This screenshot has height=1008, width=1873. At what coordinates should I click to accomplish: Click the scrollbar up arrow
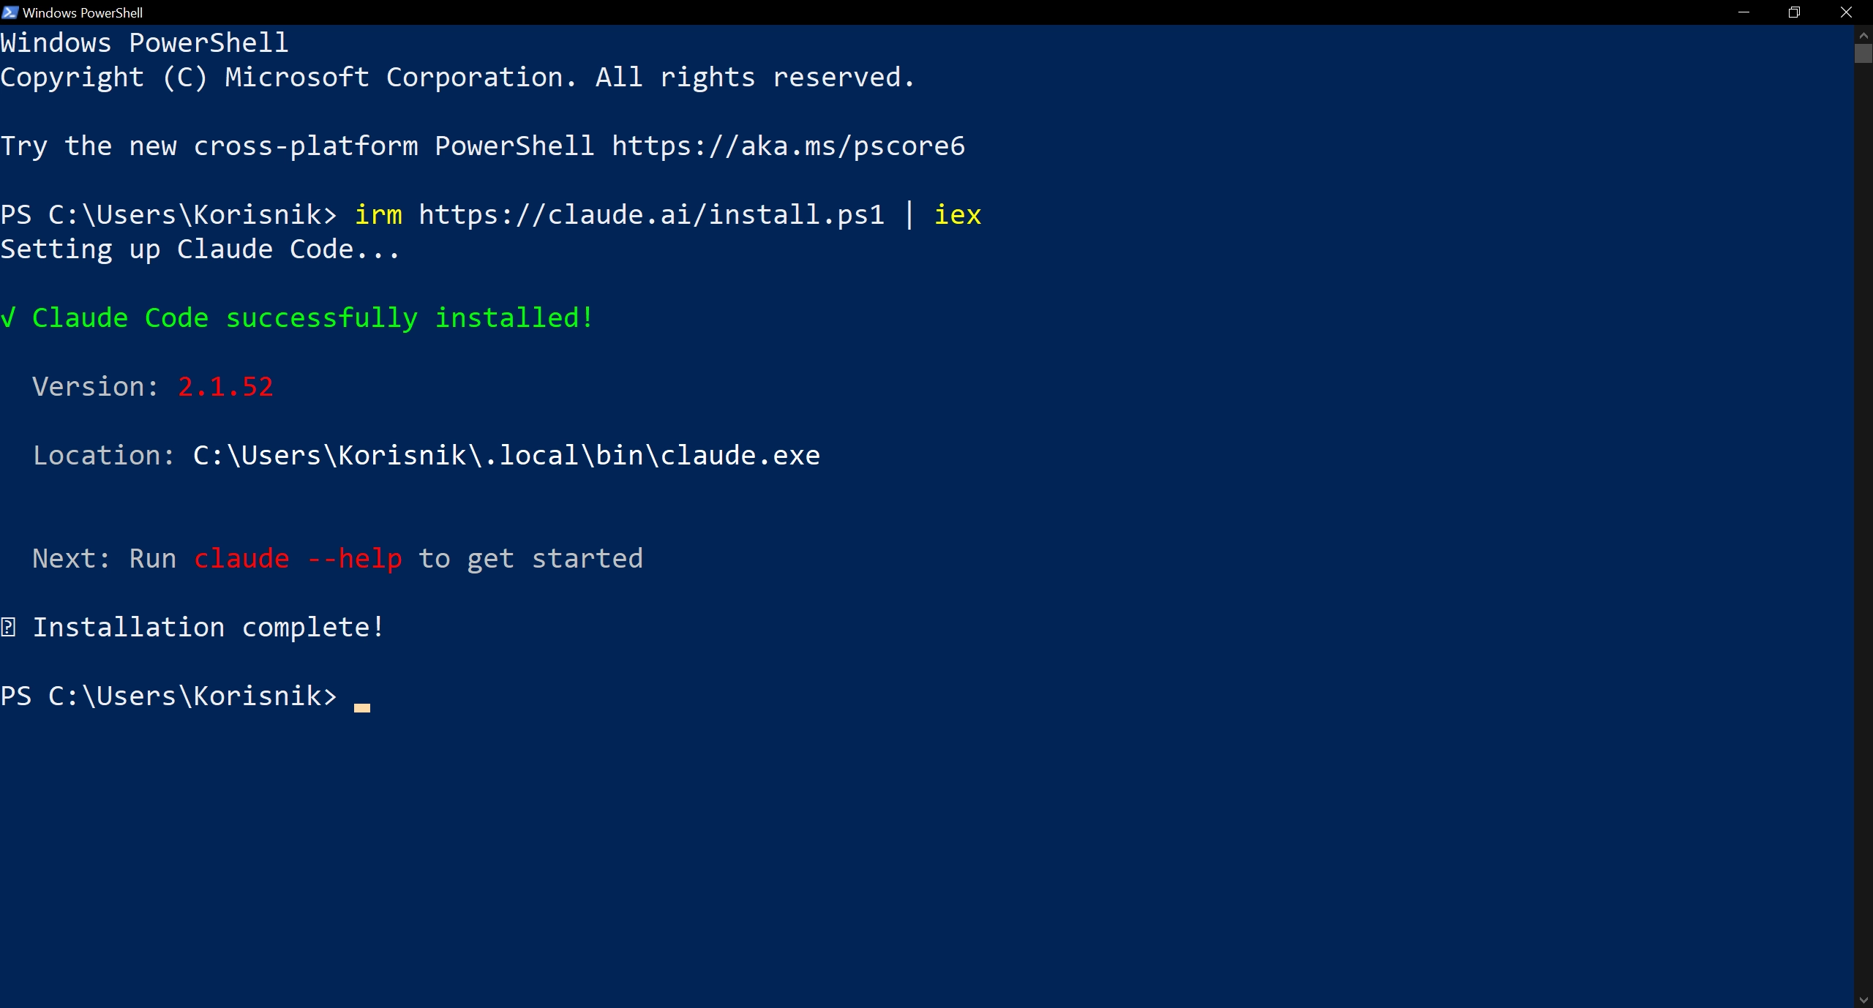click(1862, 34)
